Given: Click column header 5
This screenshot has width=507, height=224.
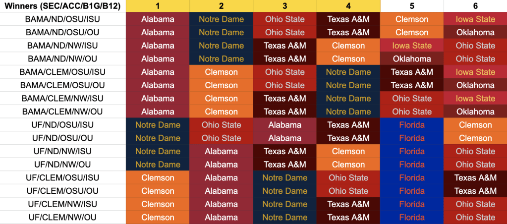Looking at the screenshot, I should [x=412, y=6].
